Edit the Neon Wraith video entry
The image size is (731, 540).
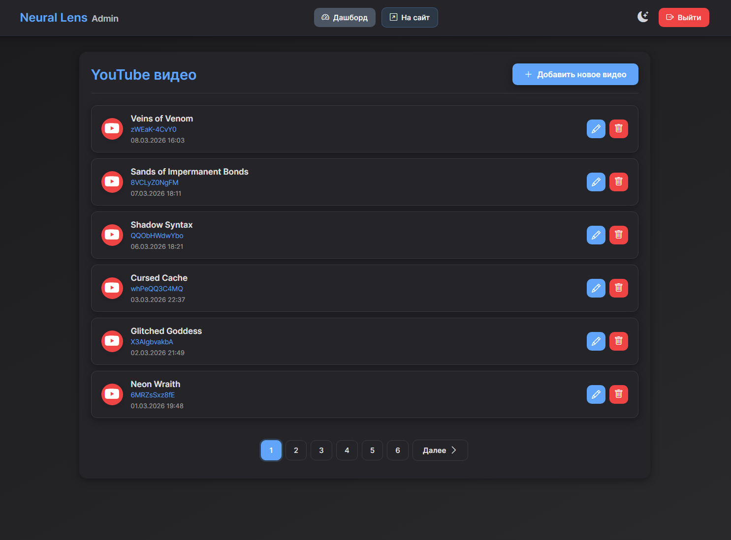[x=596, y=394]
